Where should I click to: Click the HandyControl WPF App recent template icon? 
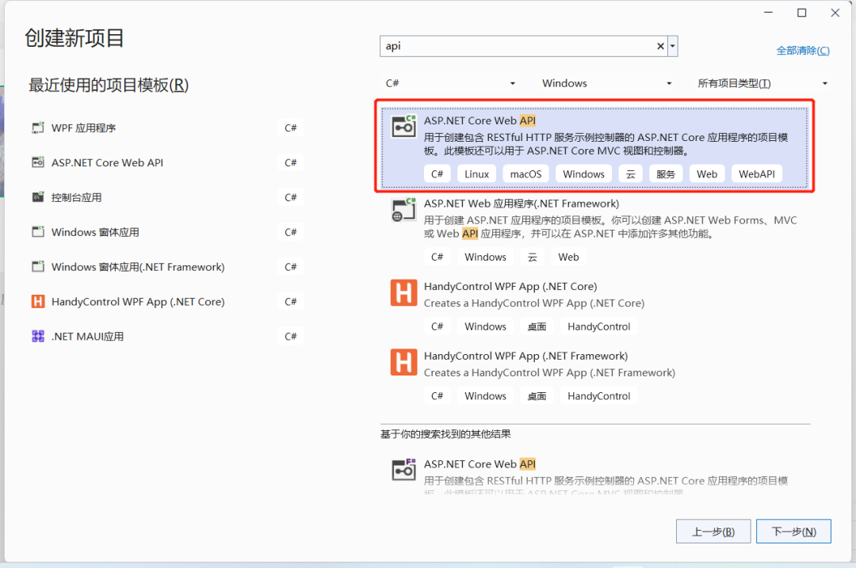tap(38, 301)
